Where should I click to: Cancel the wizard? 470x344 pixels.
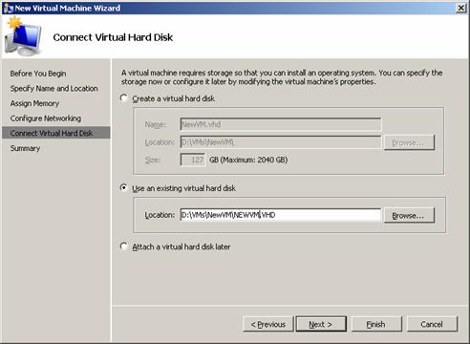(x=432, y=324)
